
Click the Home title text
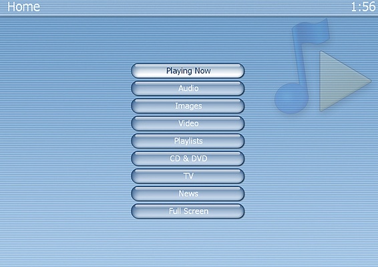23,7
